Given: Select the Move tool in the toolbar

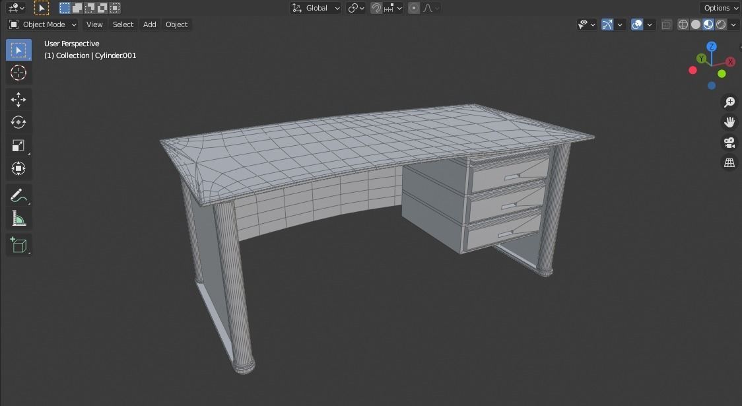Looking at the screenshot, I should (x=18, y=99).
